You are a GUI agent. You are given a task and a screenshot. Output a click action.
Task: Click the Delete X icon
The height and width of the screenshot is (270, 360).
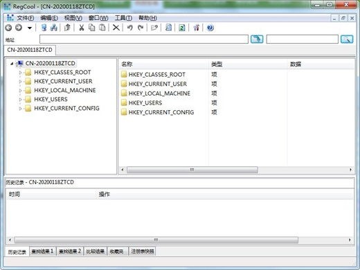pyautogui.click(x=116, y=28)
